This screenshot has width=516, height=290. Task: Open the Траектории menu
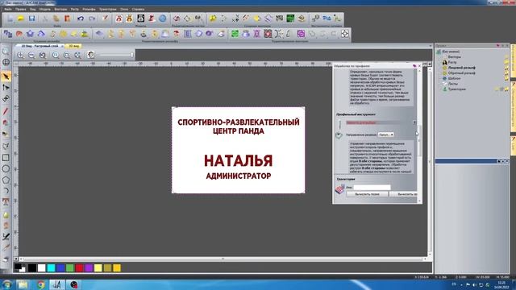107,9
